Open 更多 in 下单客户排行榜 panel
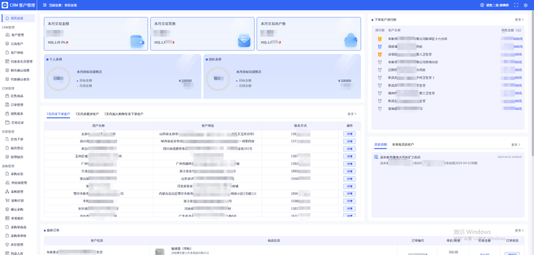Viewport: 534px width, 255px height. (x=519, y=20)
